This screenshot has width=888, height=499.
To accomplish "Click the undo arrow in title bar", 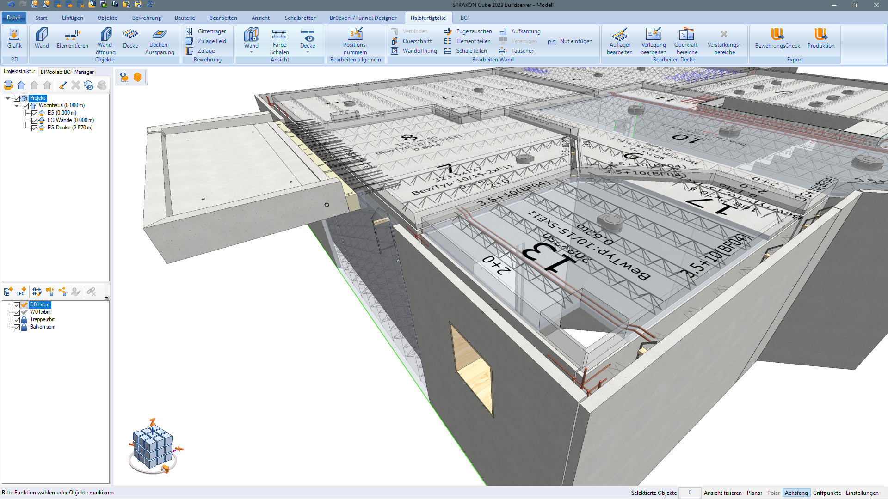I will [x=11, y=5].
